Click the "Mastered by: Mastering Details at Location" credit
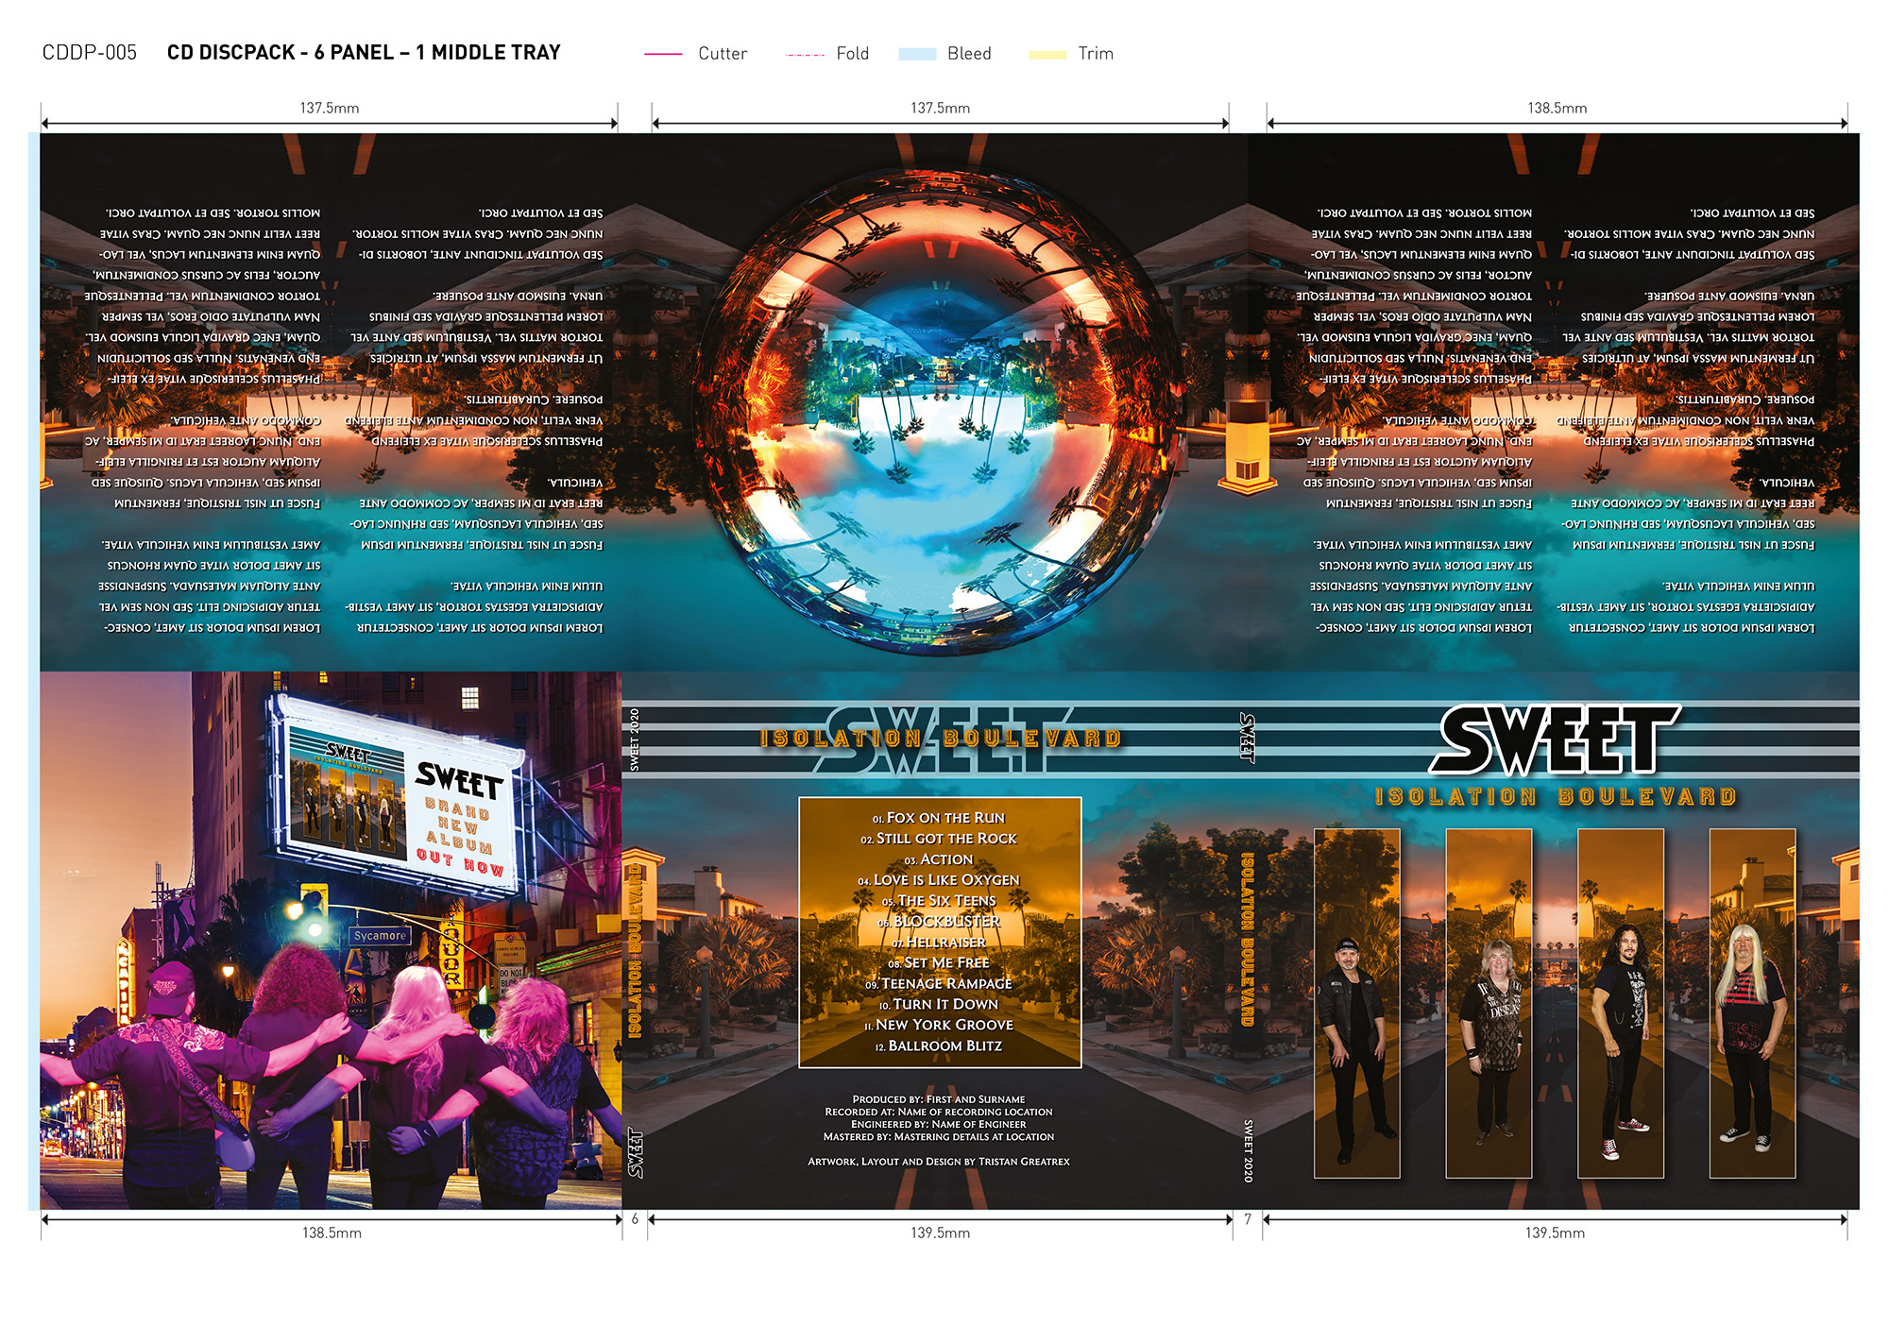 939,1137
